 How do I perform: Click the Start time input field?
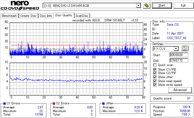click(x=179, y=55)
